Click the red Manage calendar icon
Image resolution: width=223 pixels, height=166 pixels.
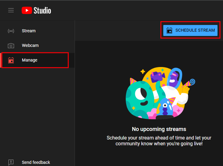point(11,60)
